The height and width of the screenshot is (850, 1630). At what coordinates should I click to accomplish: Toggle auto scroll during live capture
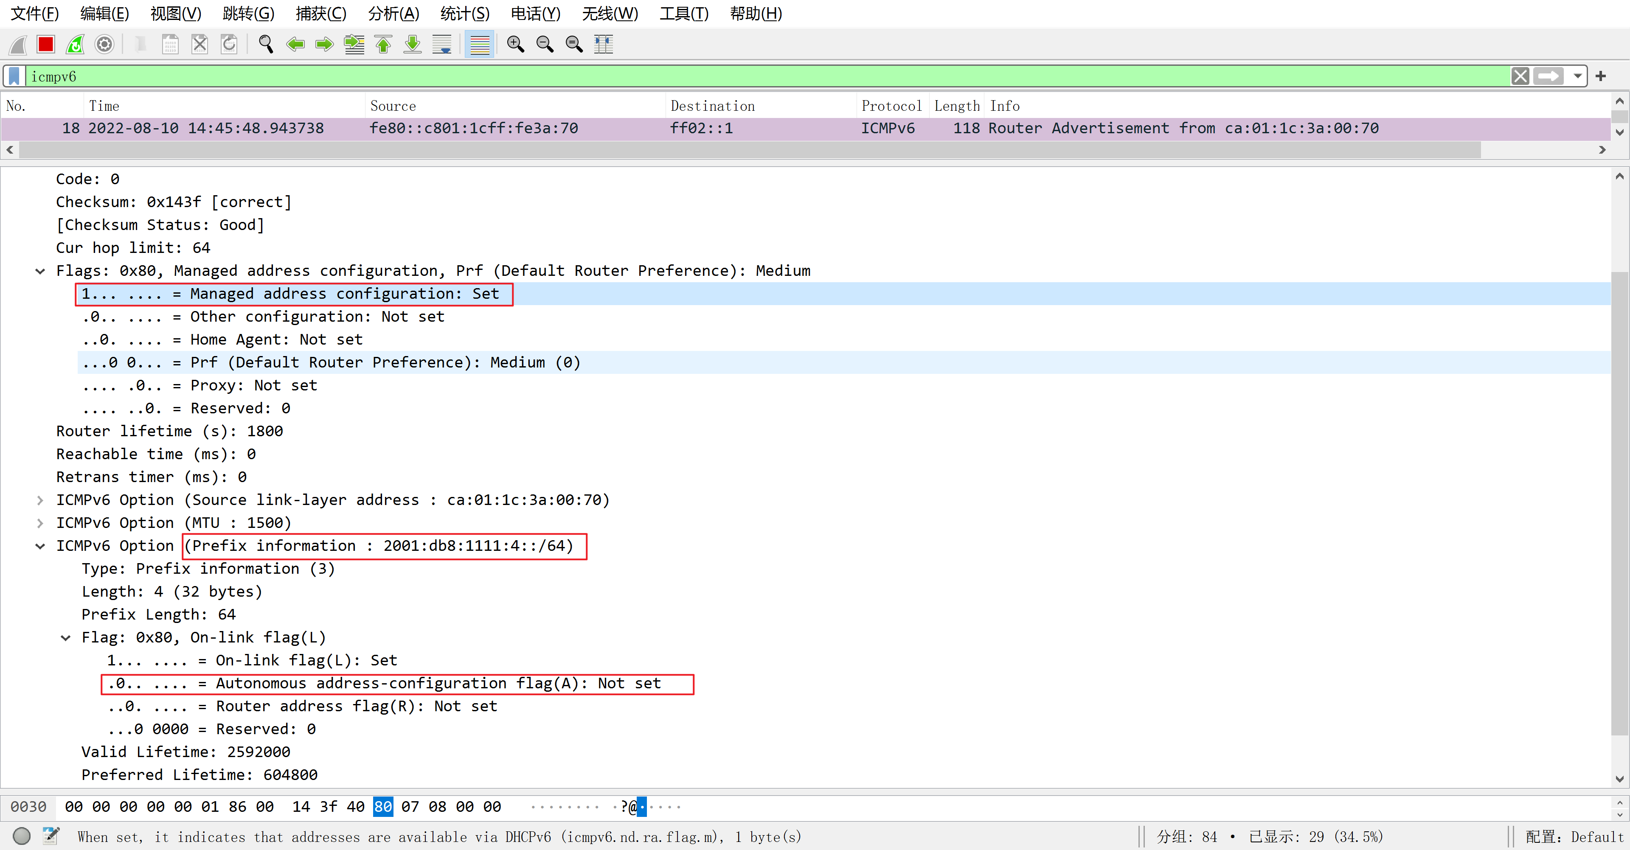tap(441, 44)
